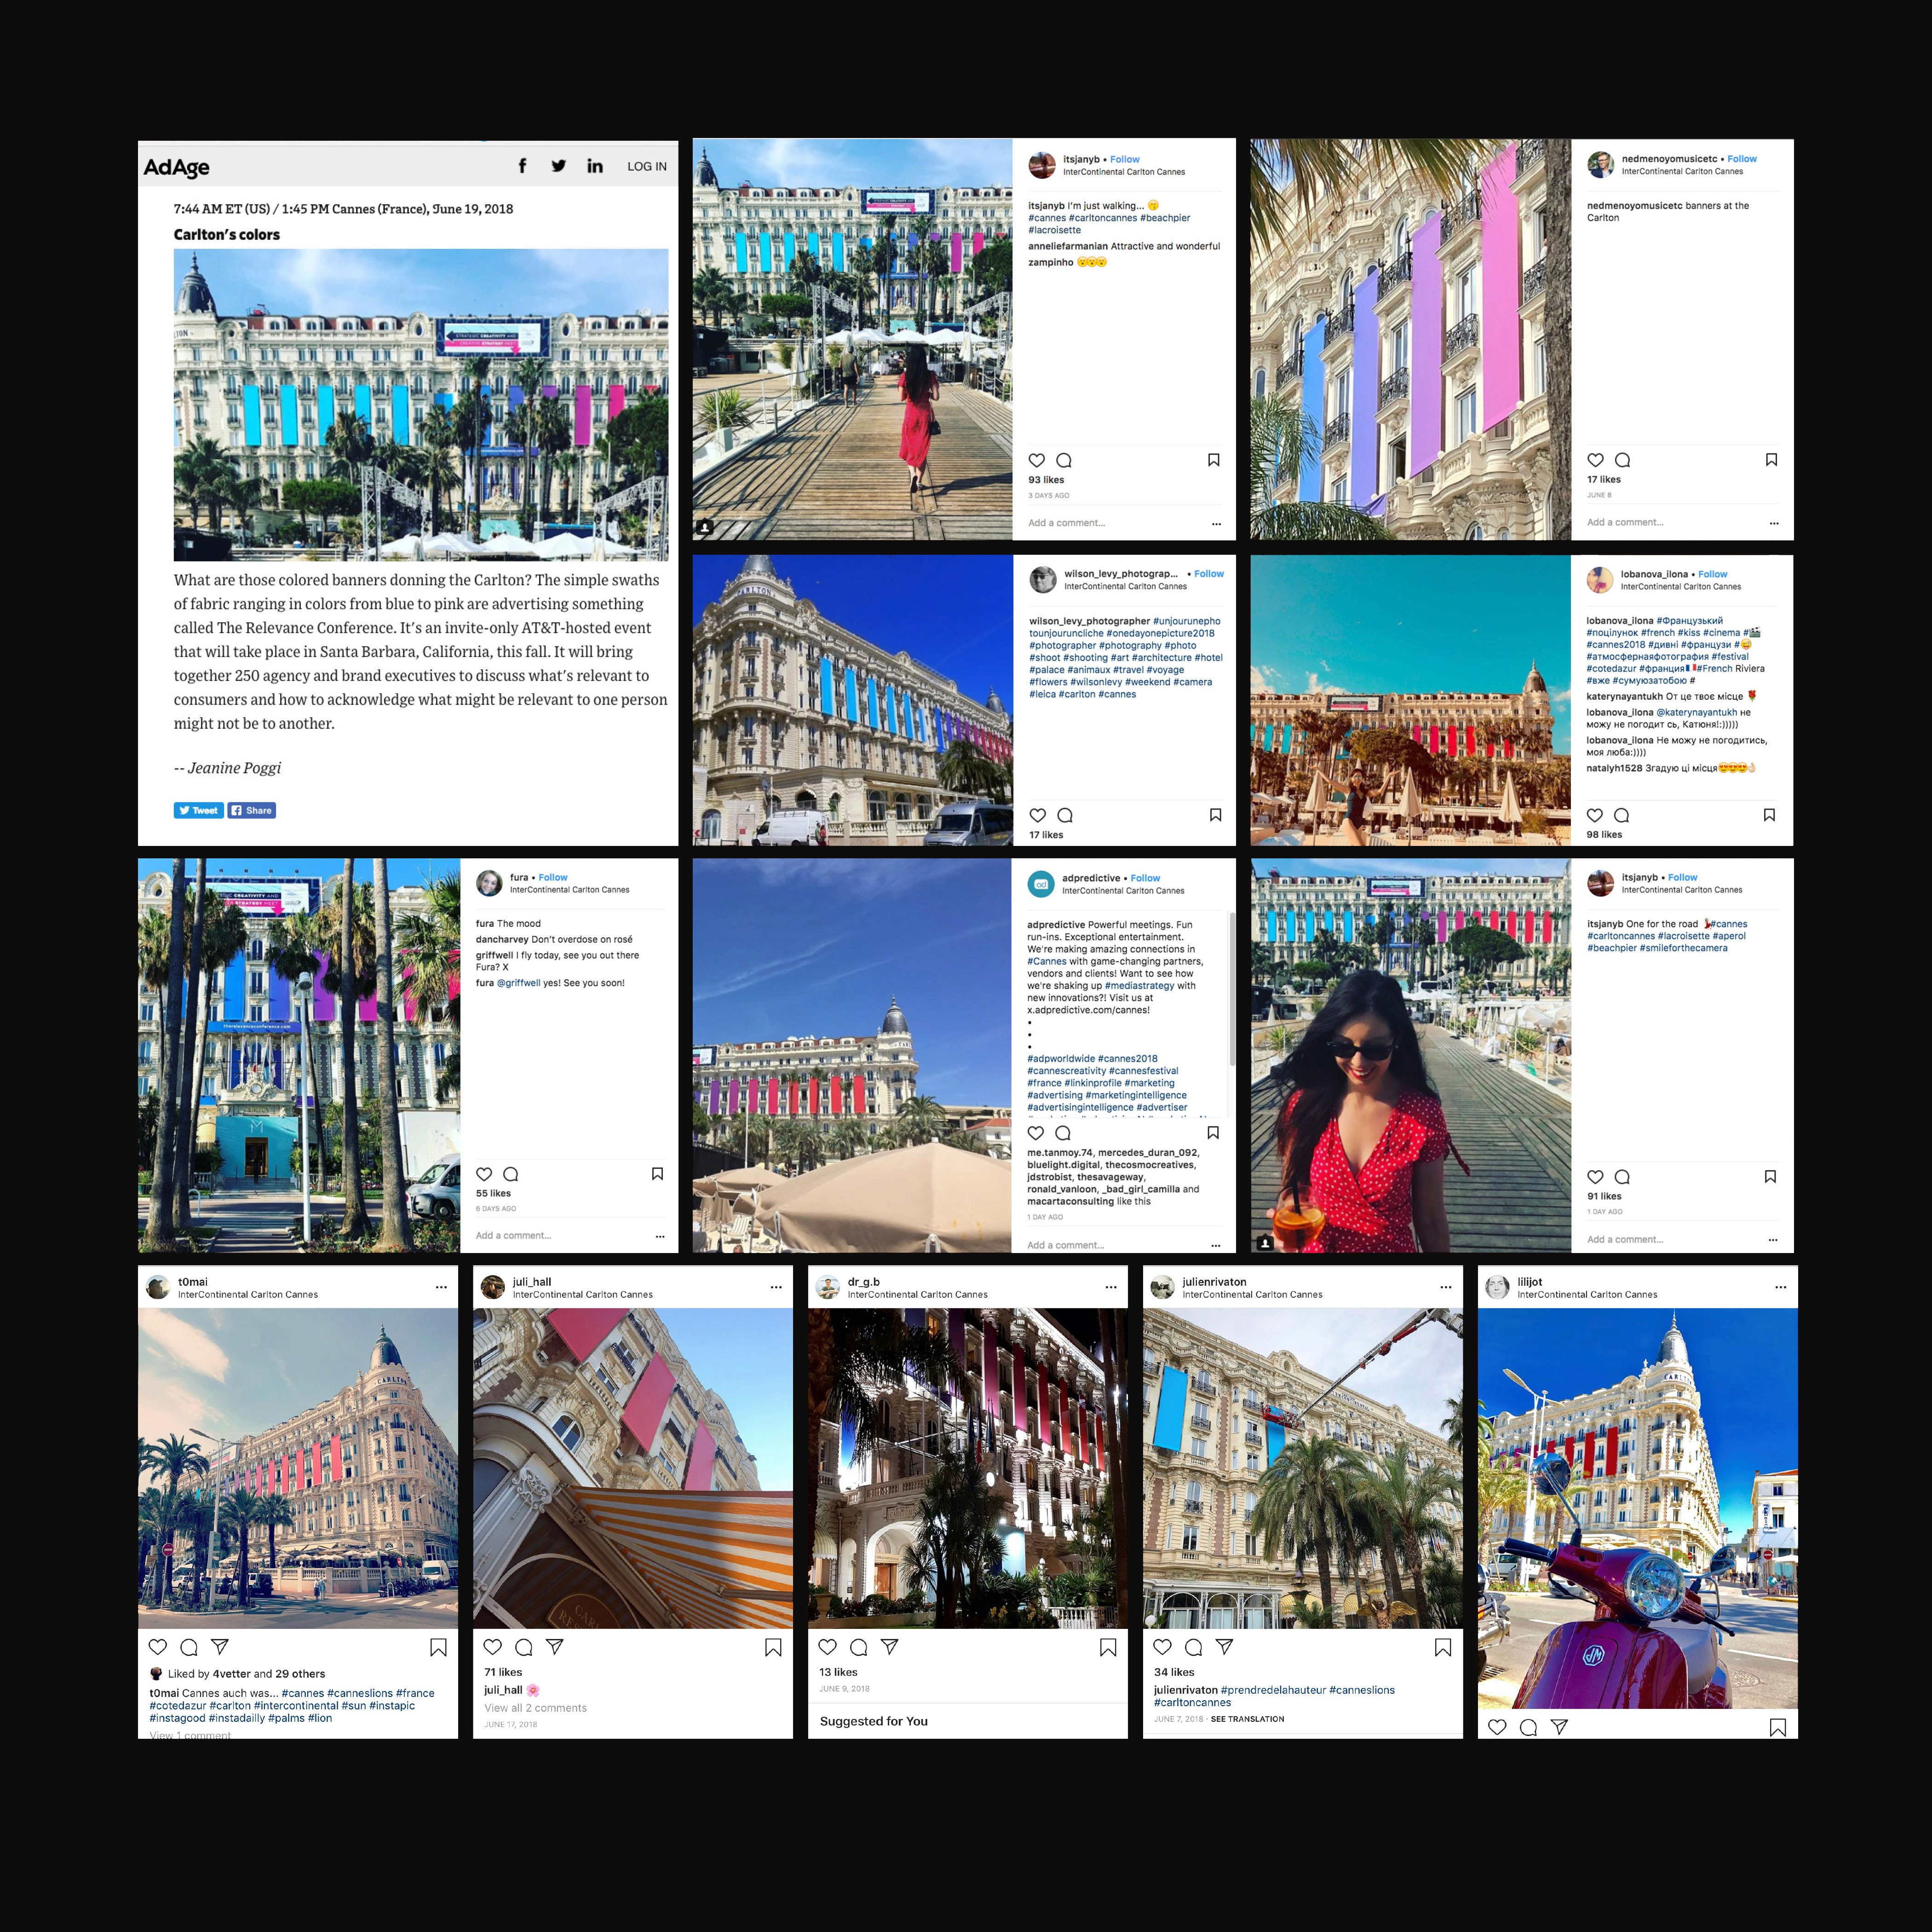Toggle heart on juli_hall post
This screenshot has width=1932, height=1932.
click(492, 1647)
